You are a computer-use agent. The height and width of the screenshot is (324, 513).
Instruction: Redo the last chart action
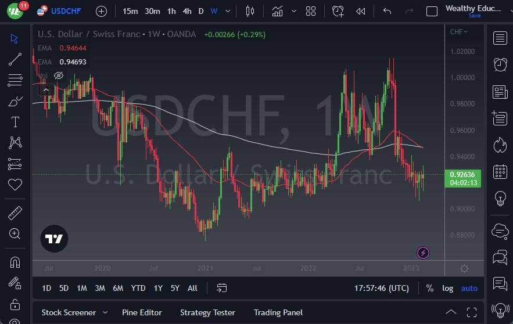tap(409, 12)
